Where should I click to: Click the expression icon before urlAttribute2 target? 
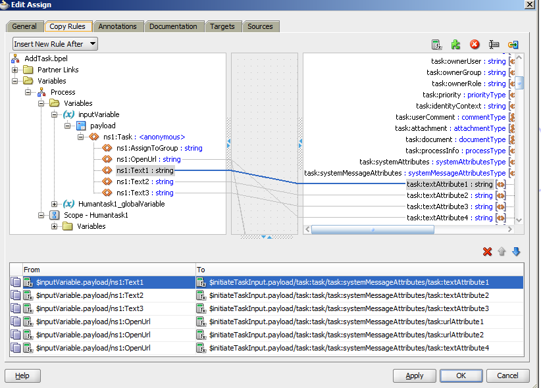pos(201,335)
